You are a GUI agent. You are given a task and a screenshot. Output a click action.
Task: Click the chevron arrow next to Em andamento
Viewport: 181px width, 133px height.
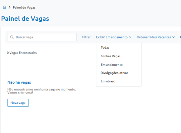[x=130, y=37]
